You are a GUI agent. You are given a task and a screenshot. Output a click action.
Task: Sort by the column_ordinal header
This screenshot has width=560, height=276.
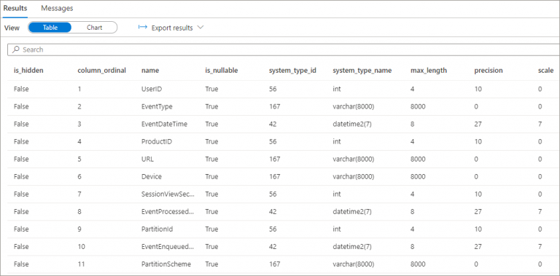pyautogui.click(x=102, y=71)
